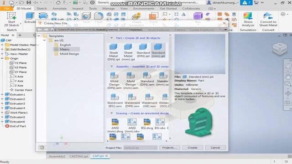Viewport: 292px width, 164px height.
Task: Collapse the Part section in template list
Action: coord(111,38)
